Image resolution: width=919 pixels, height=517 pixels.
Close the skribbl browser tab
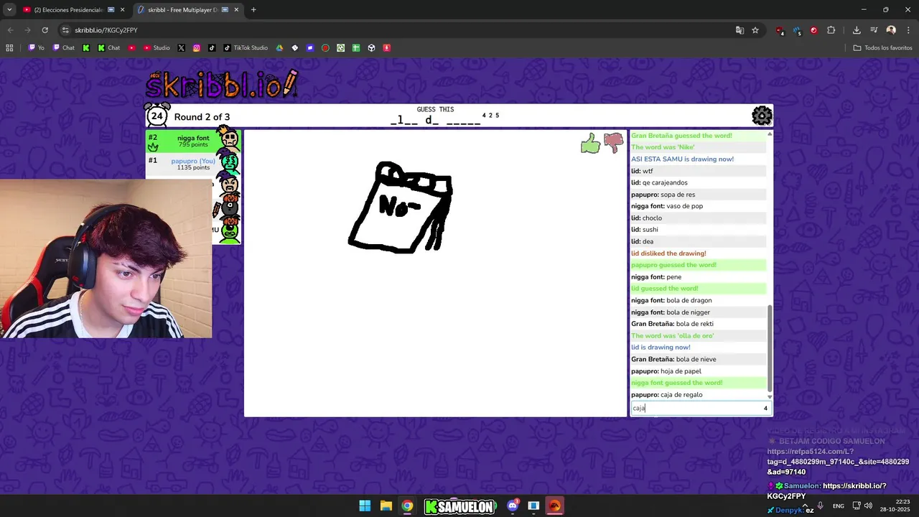click(237, 10)
